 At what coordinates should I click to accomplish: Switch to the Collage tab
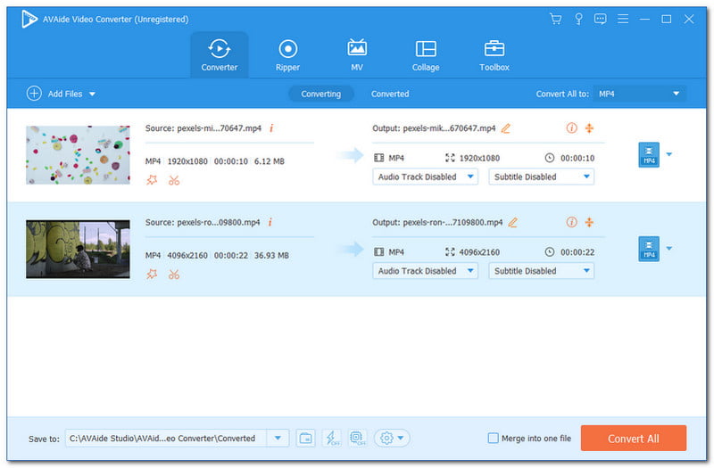426,55
